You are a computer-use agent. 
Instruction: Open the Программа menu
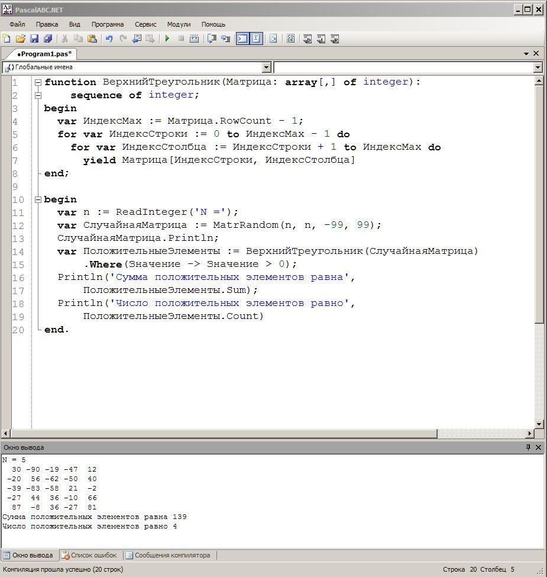coord(108,24)
